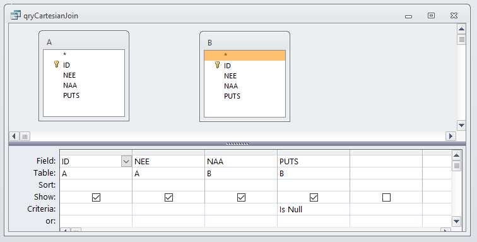This screenshot has height=242, width=477.
Task: Uncheck Show for the PUTS column
Action: click(314, 198)
